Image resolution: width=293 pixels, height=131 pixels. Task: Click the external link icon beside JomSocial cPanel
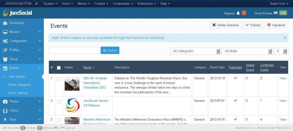point(36,4)
